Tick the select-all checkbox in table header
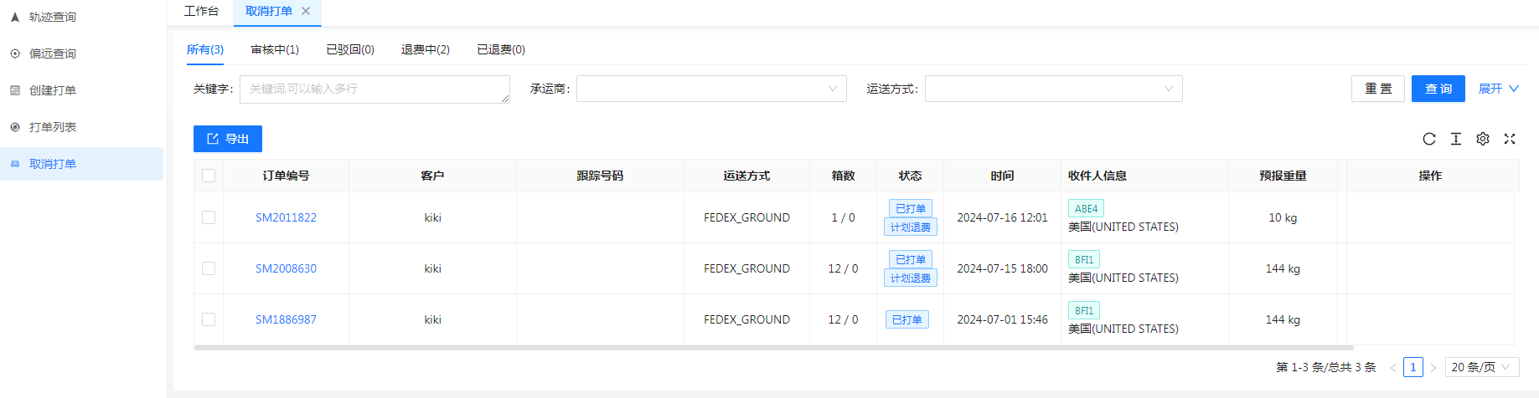This screenshot has width=1539, height=398. point(209,176)
